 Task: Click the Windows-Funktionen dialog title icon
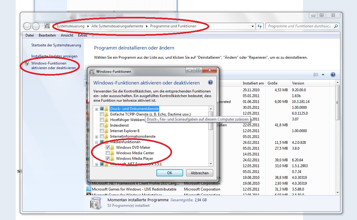pos(92,72)
